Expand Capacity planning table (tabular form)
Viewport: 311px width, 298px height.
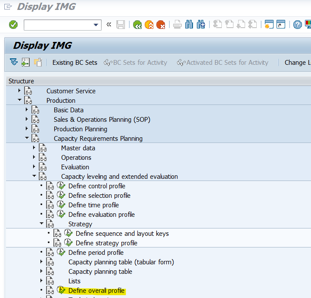41,262
